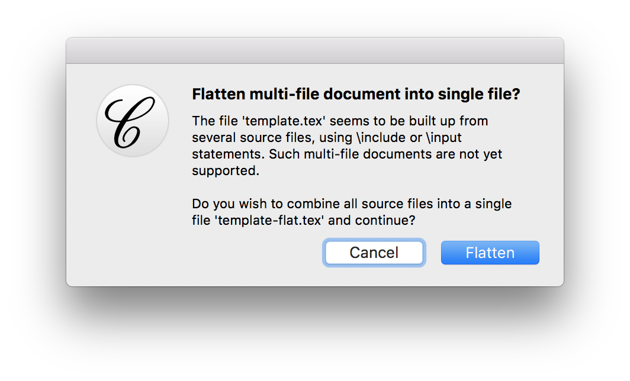Click the 'template.tex' filename in the message

point(284,121)
